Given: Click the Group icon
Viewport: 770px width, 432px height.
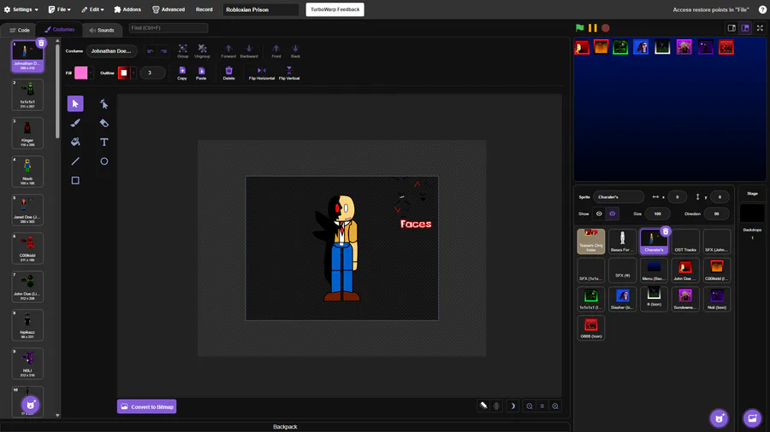Looking at the screenshot, I should coord(183,51).
